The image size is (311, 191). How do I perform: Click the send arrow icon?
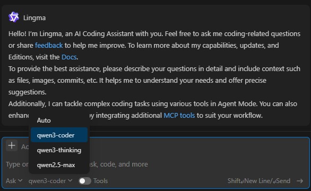pos(300,181)
